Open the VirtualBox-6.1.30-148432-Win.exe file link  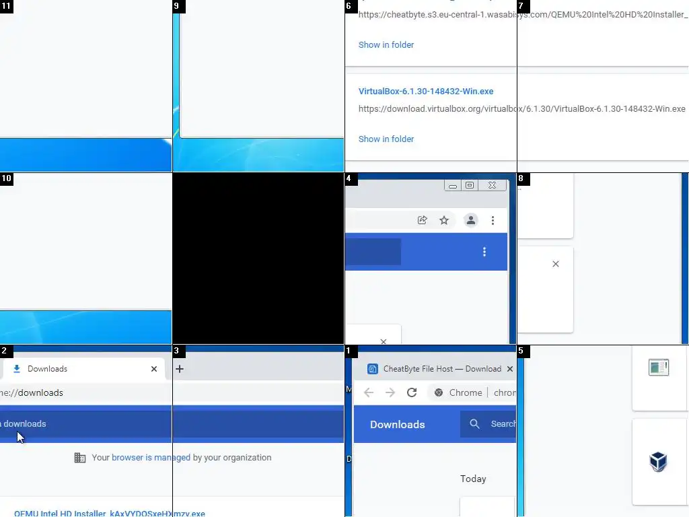(426, 92)
